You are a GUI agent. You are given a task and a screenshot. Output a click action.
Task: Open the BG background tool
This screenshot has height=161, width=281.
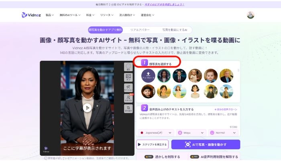(128, 67)
